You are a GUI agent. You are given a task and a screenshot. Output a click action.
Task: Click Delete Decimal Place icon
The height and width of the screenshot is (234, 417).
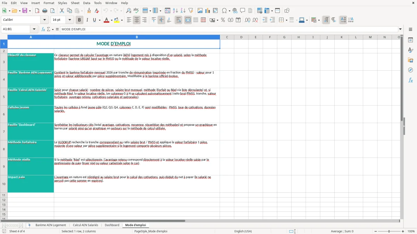255,20
